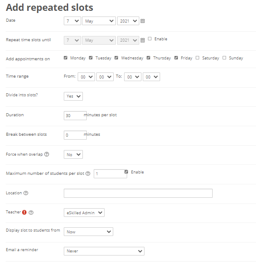Open calendar picker next to Date
The image size is (256, 262).
coord(143,21)
